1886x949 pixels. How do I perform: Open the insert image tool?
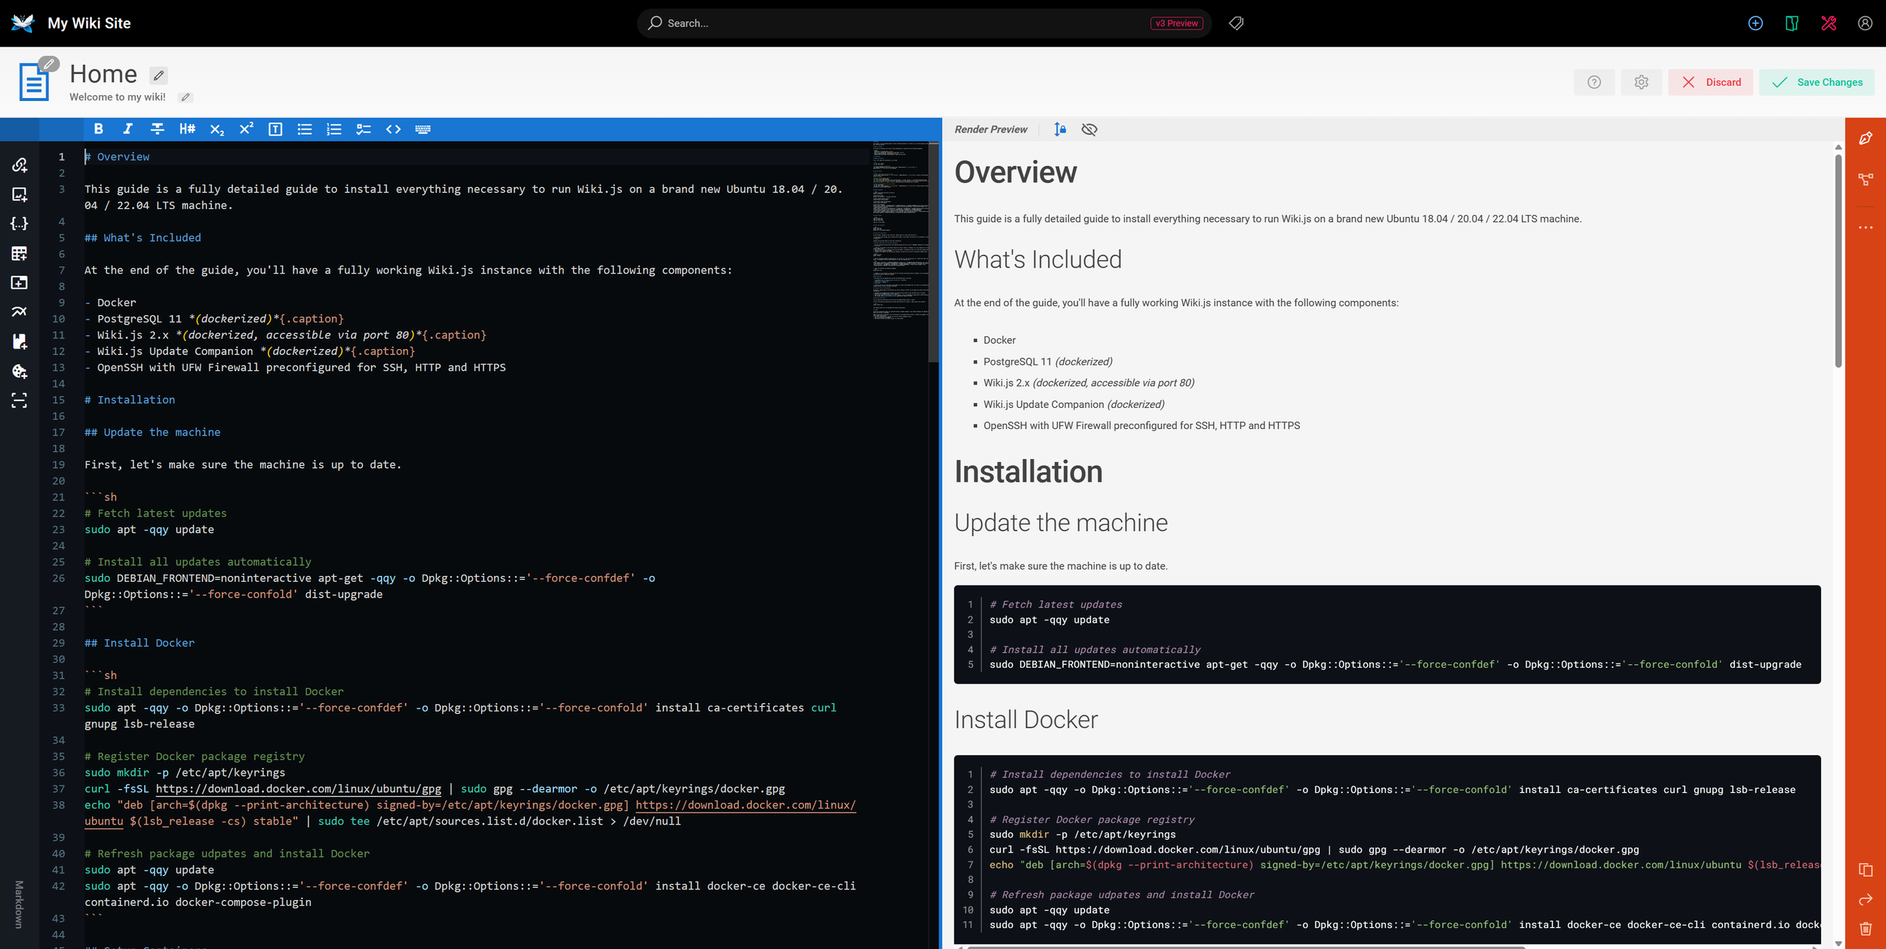coord(18,194)
